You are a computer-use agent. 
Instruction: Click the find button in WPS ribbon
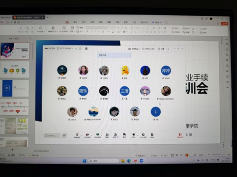203,29
